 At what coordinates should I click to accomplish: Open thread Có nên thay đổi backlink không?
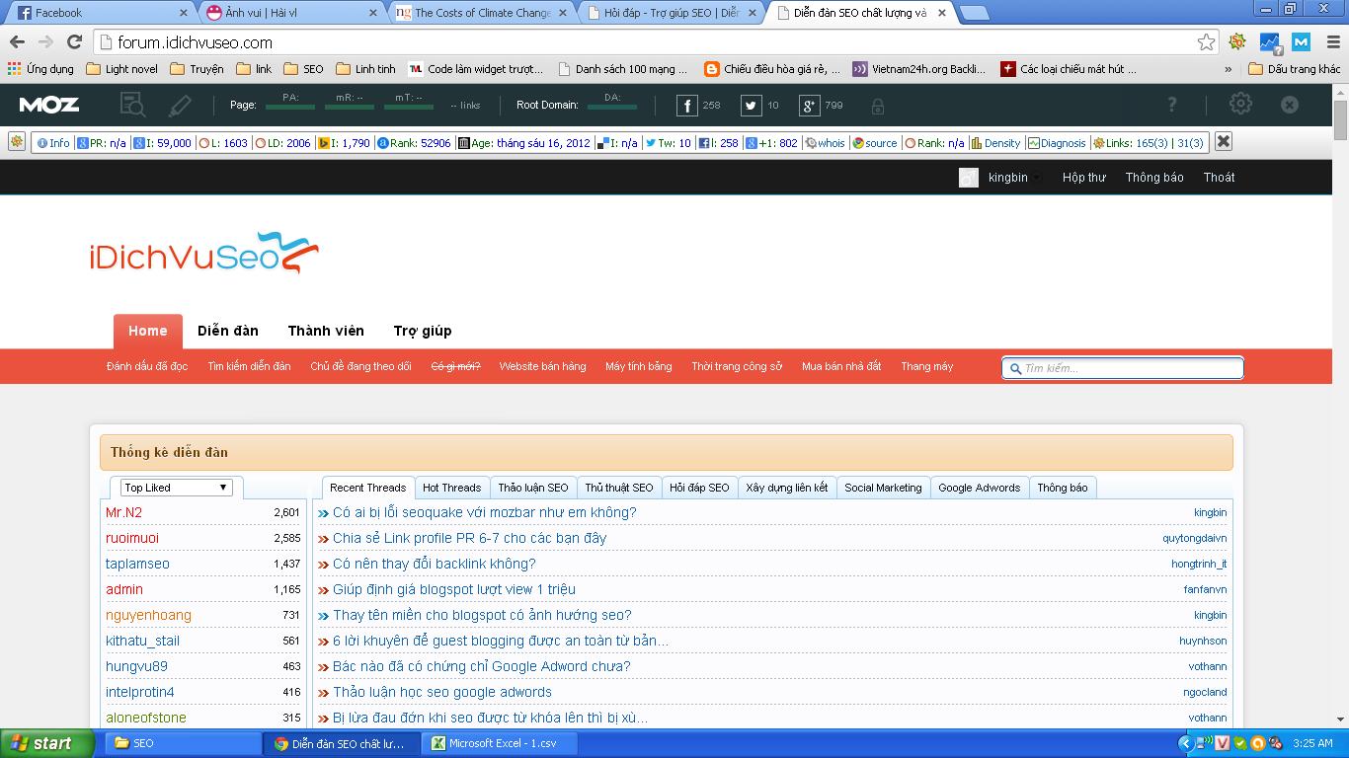435,564
